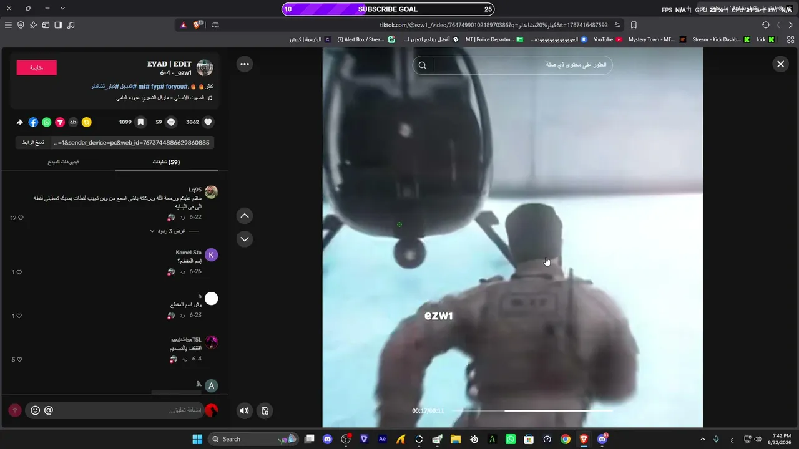799x449 pixels.
Task: Open the three-dot more options menu
Action: (x=245, y=64)
